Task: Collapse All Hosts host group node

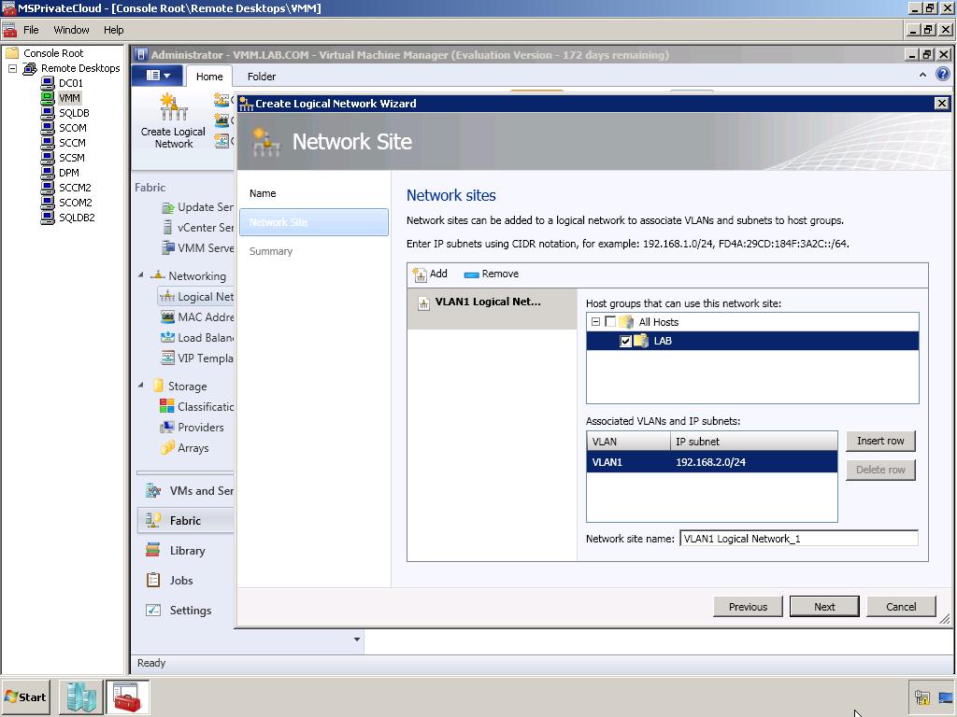Action: pyautogui.click(x=595, y=322)
